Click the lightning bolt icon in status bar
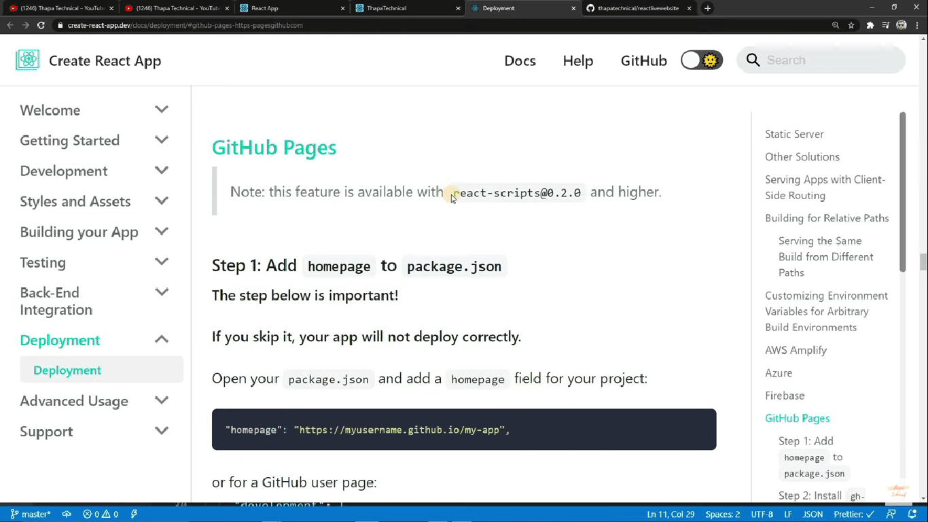The image size is (928, 522). 134,515
